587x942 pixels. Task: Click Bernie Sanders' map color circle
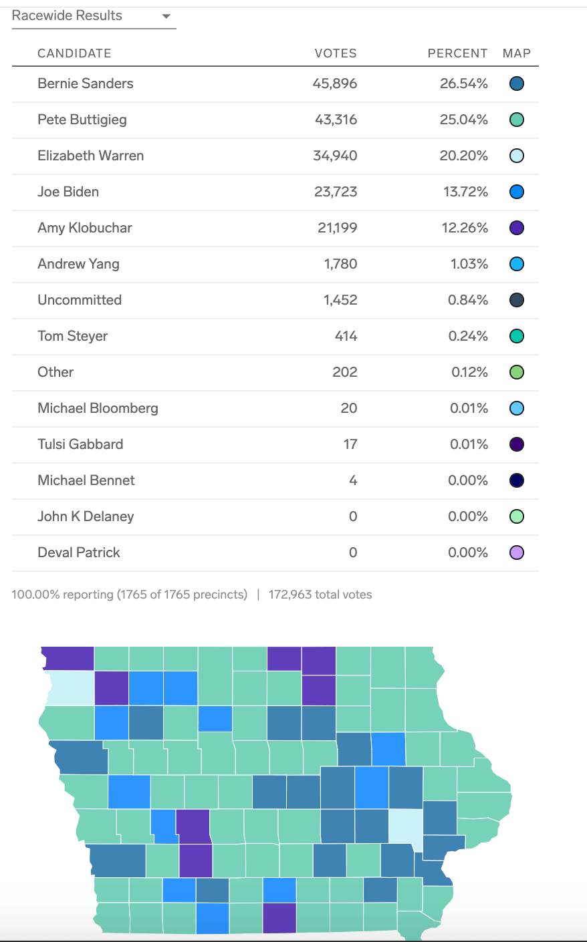[x=516, y=84]
